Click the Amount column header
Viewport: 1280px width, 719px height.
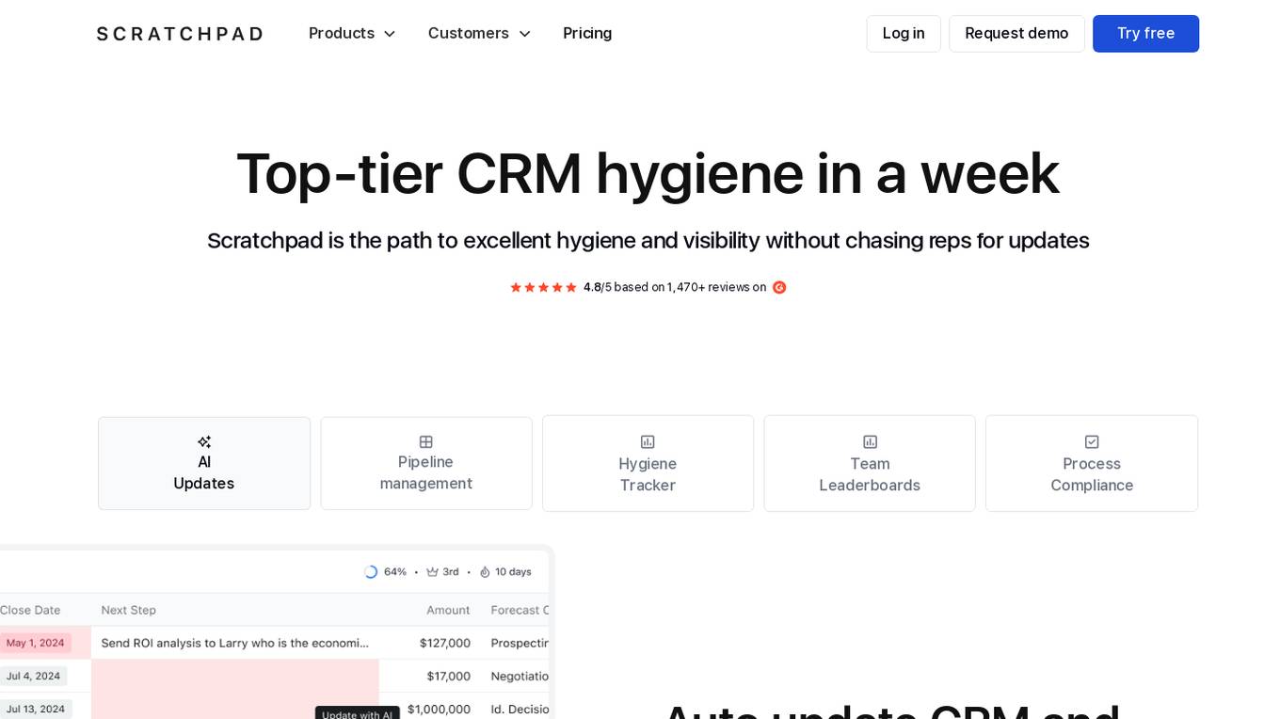(448, 610)
